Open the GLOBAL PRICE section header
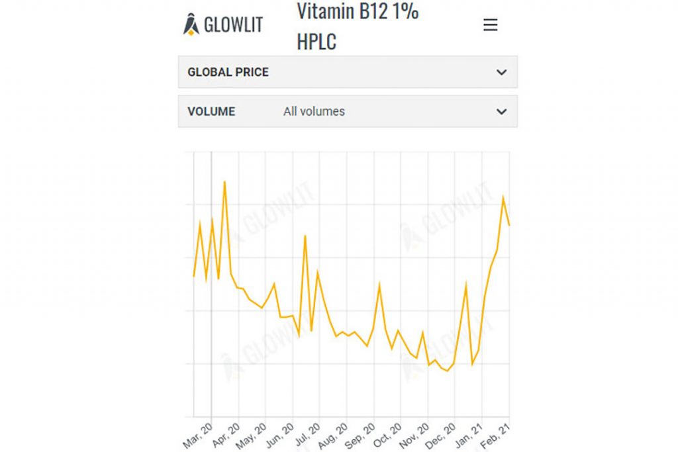Viewport: 678px width, 452px height. [x=228, y=72]
